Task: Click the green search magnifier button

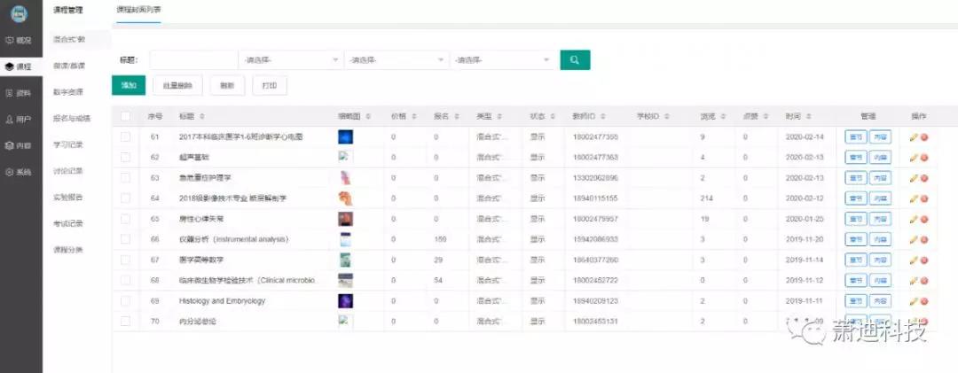Action: (x=575, y=60)
